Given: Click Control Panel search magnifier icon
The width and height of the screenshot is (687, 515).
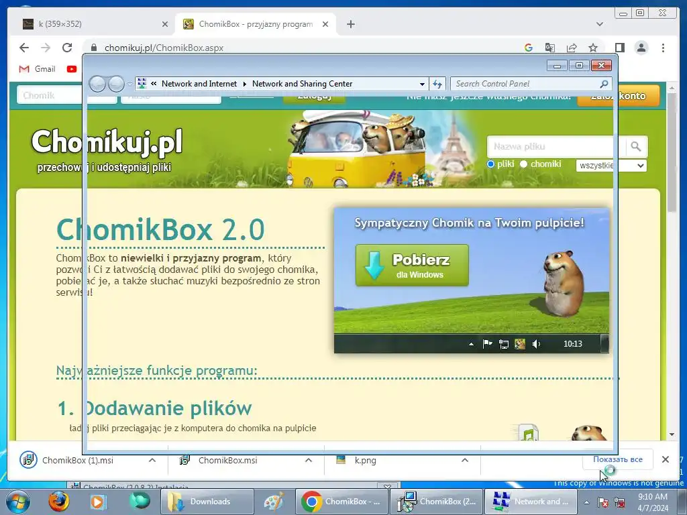Looking at the screenshot, I should pyautogui.click(x=604, y=84).
